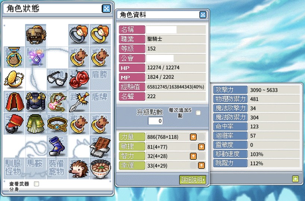The width and height of the screenshot is (305, 201).
Task: Select the chocolate bar item icon
Action: pyautogui.click(x=100, y=147)
